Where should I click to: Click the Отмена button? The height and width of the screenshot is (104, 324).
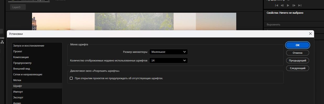[298, 53]
